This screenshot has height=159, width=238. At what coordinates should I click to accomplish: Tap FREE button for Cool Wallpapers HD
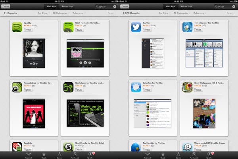pyautogui.click(x=199, y=90)
